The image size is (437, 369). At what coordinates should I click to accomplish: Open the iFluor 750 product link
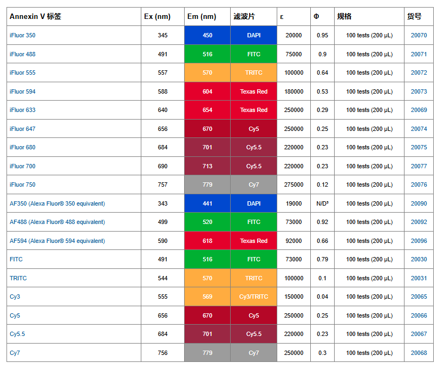coord(23,184)
